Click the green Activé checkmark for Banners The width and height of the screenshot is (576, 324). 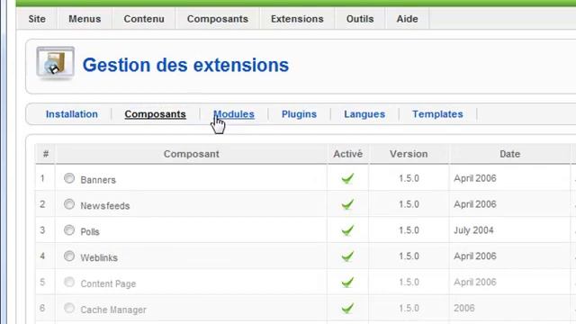[x=347, y=178]
